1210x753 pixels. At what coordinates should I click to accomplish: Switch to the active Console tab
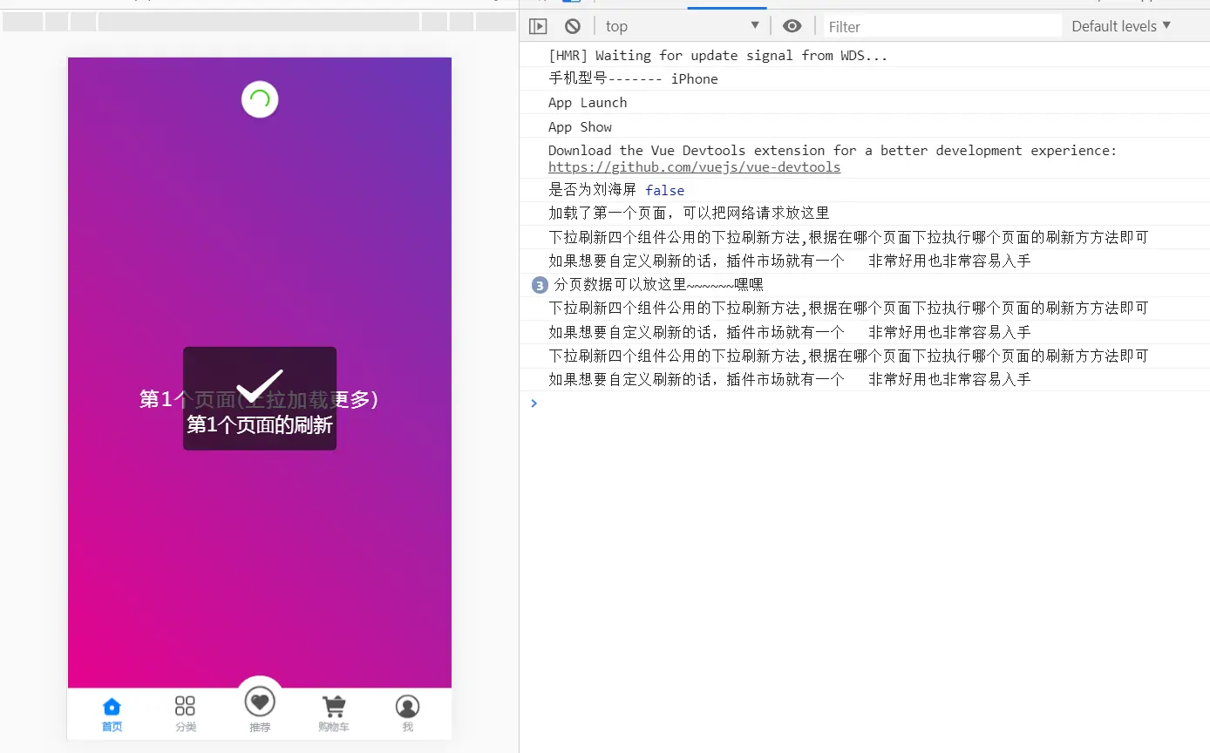(726, 4)
